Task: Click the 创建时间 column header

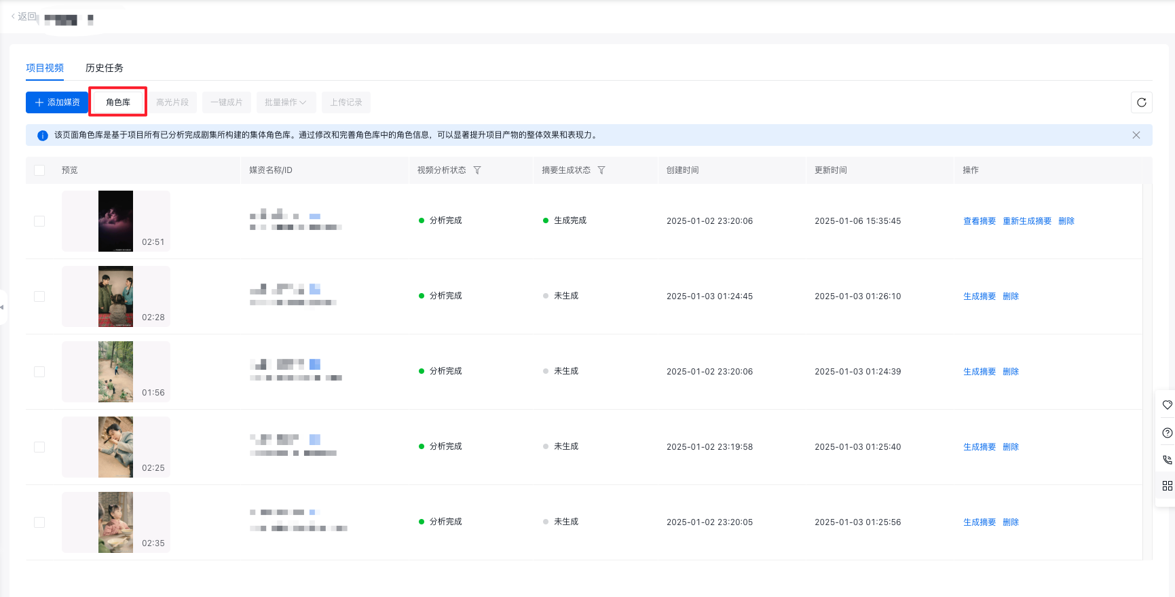Action: click(682, 170)
